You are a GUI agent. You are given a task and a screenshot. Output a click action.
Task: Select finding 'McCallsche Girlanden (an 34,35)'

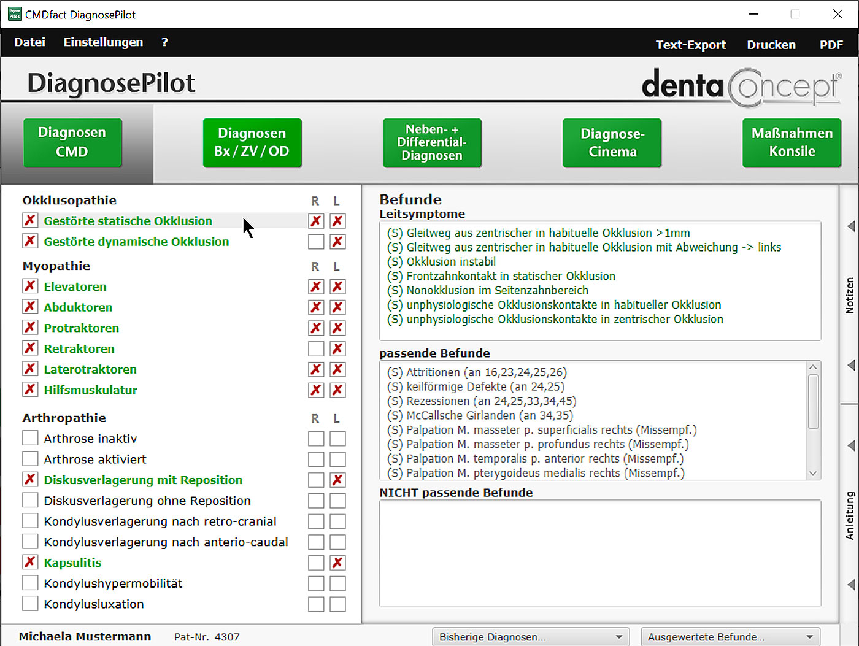(480, 415)
